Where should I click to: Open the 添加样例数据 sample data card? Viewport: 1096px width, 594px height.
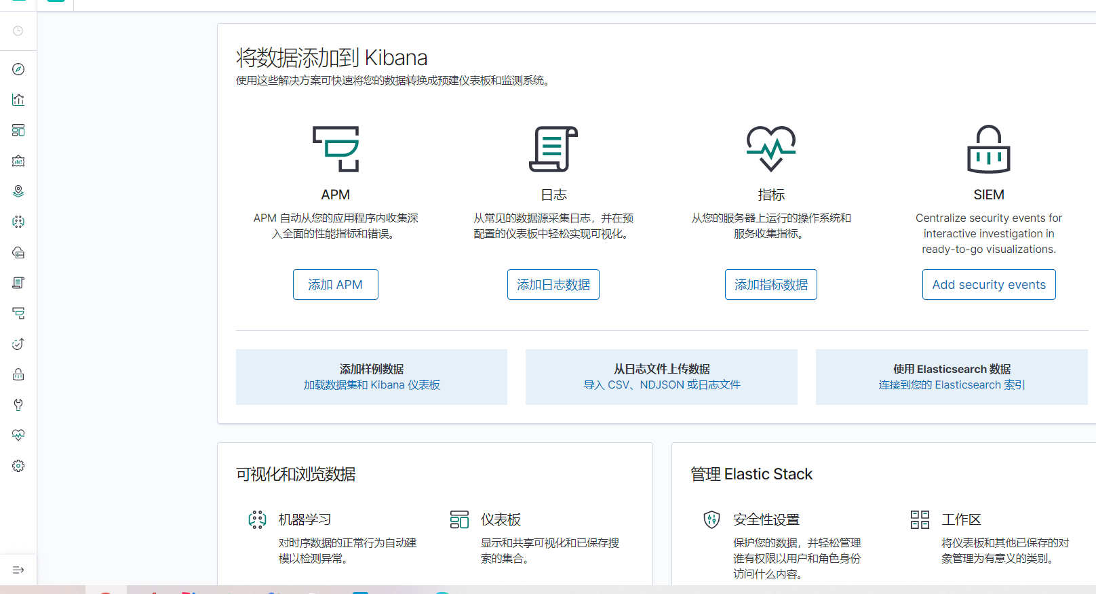[371, 377]
